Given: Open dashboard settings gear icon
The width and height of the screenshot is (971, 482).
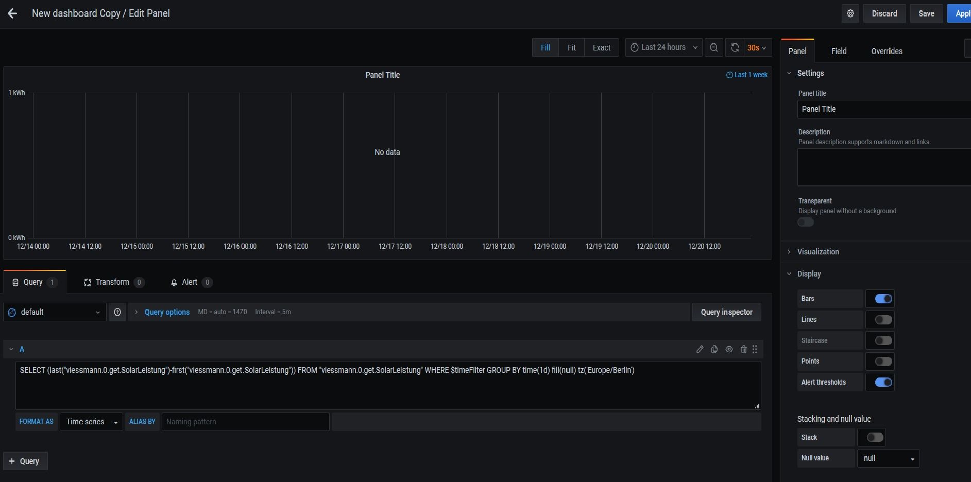Looking at the screenshot, I should pyautogui.click(x=850, y=14).
